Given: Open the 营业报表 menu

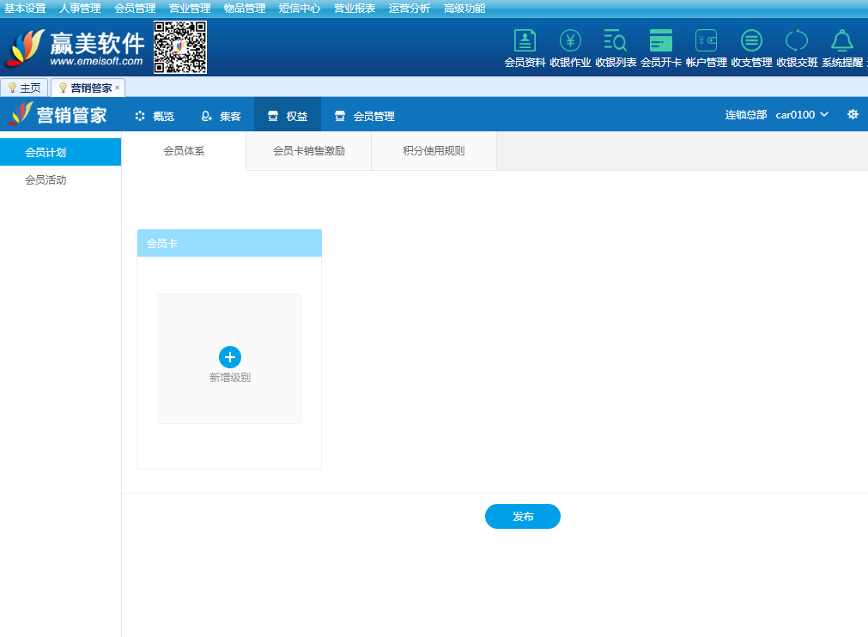Looking at the screenshot, I should [355, 9].
